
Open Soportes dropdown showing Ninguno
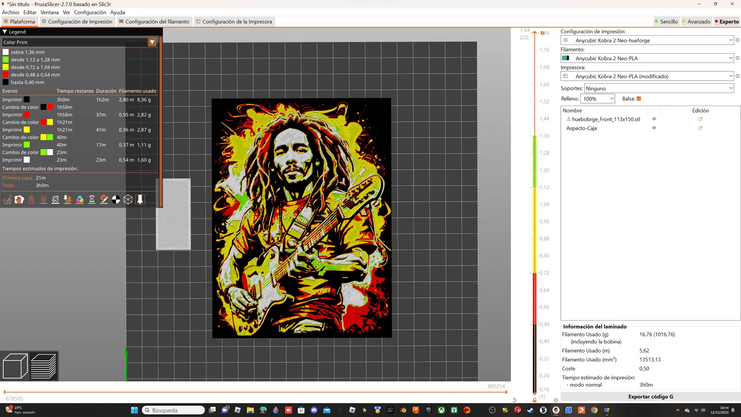659,88
